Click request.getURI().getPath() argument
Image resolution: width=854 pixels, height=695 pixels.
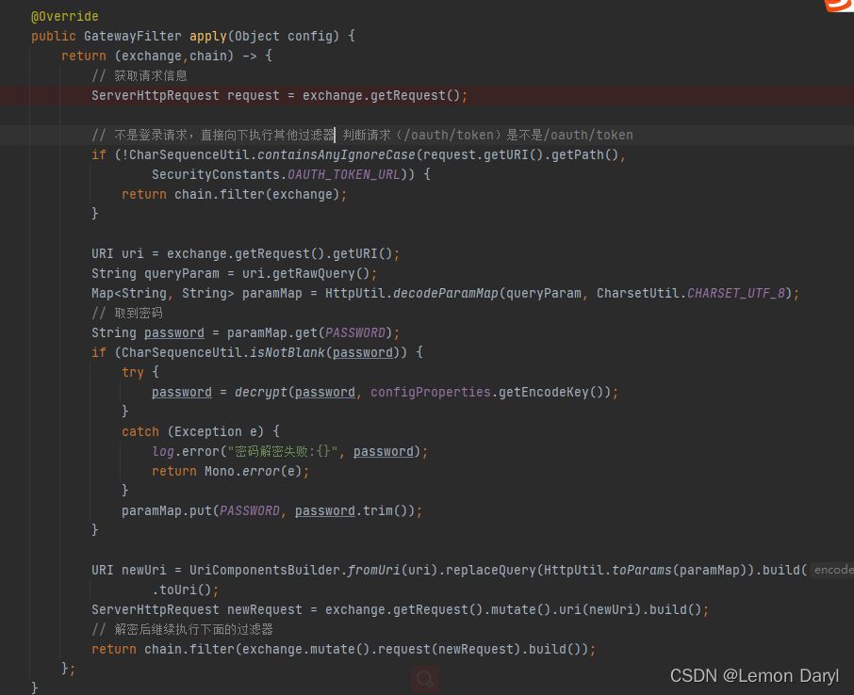[x=520, y=154]
